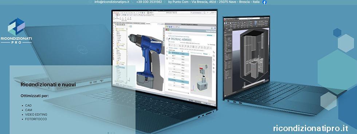Image resolution: width=357 pixels, height=134 pixels.
Task: Click the FOTORITOCCO list item
Action: [36, 119]
